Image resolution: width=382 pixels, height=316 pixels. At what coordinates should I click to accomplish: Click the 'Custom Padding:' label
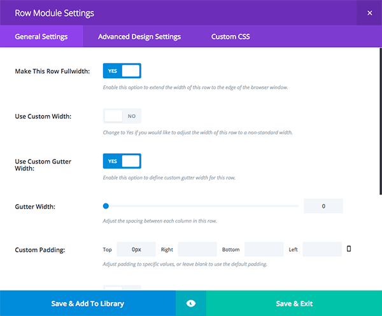point(40,250)
